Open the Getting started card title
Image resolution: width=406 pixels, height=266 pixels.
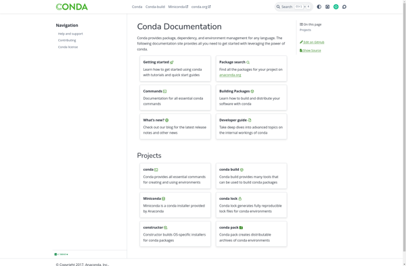(156, 62)
